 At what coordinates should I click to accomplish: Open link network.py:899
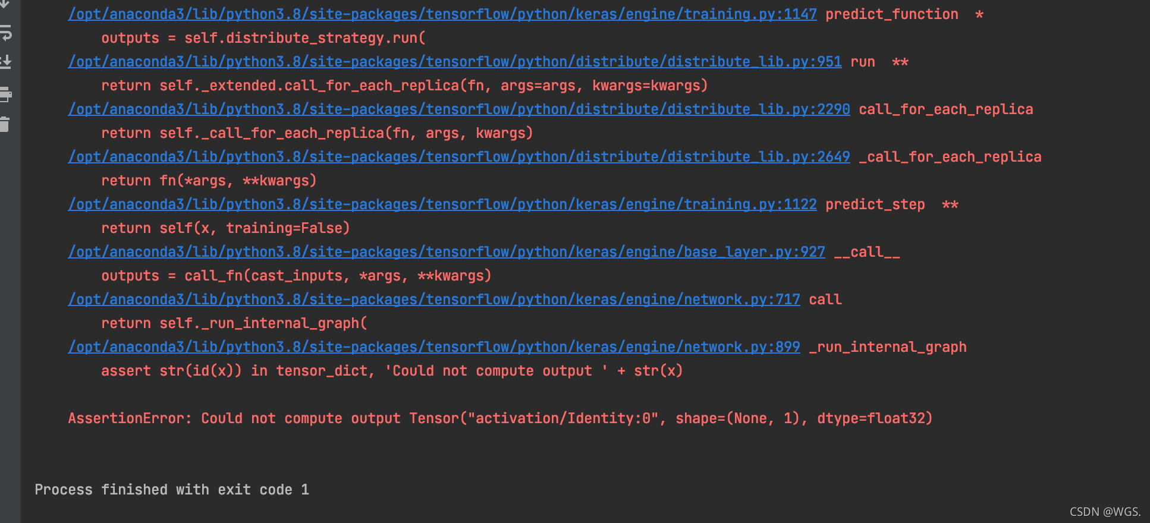(x=434, y=347)
